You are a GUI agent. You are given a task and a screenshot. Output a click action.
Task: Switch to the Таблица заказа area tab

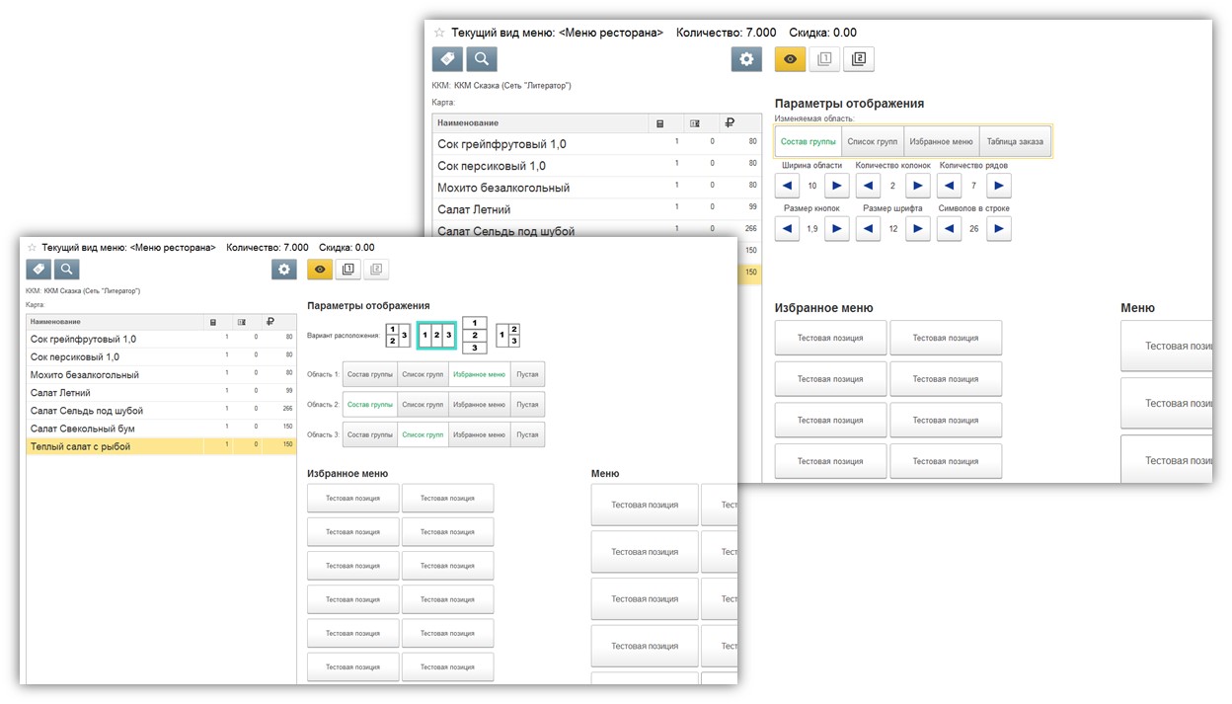pos(1014,142)
